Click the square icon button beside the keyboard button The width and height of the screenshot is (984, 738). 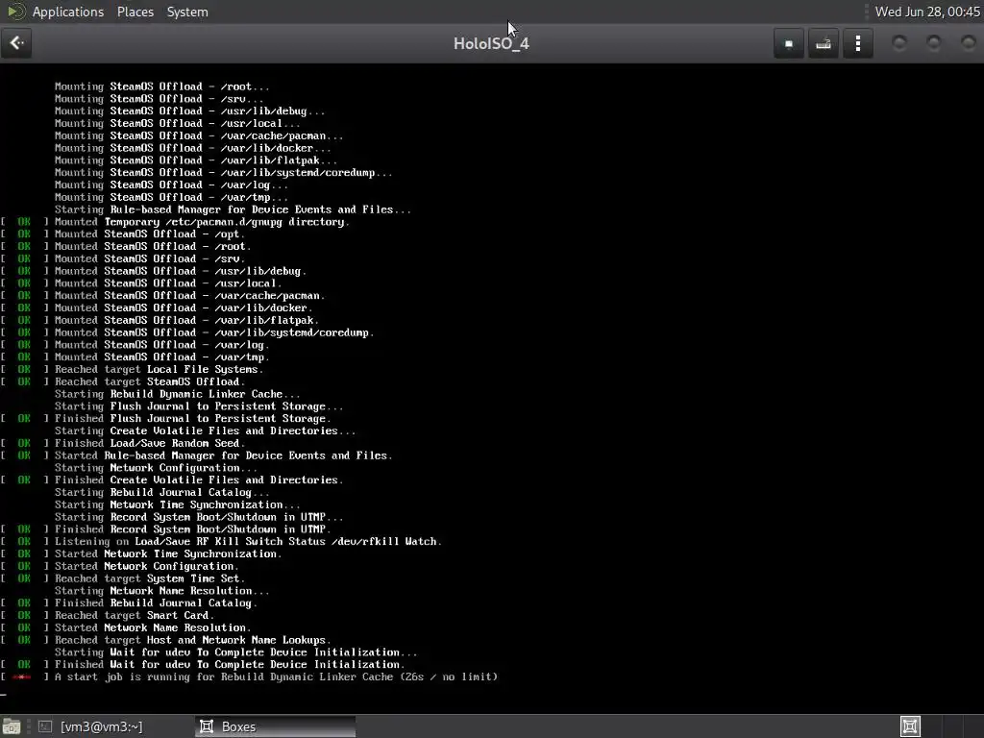click(789, 43)
